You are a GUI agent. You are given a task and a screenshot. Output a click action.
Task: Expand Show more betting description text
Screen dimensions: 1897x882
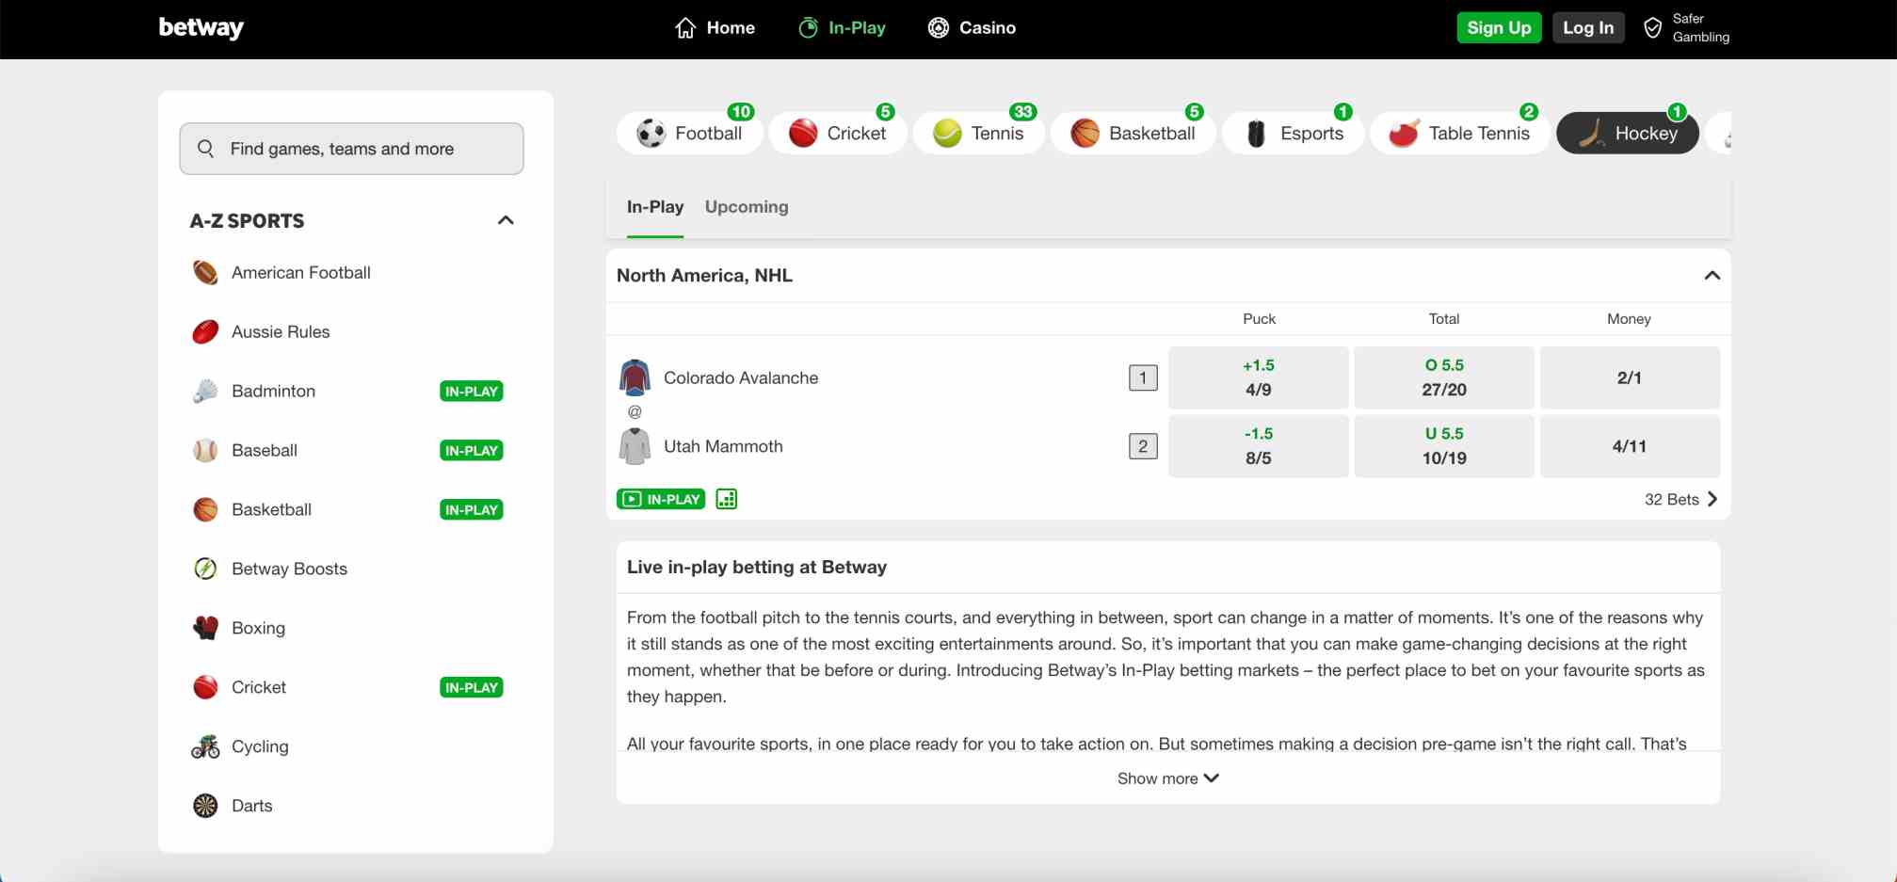click(x=1167, y=778)
